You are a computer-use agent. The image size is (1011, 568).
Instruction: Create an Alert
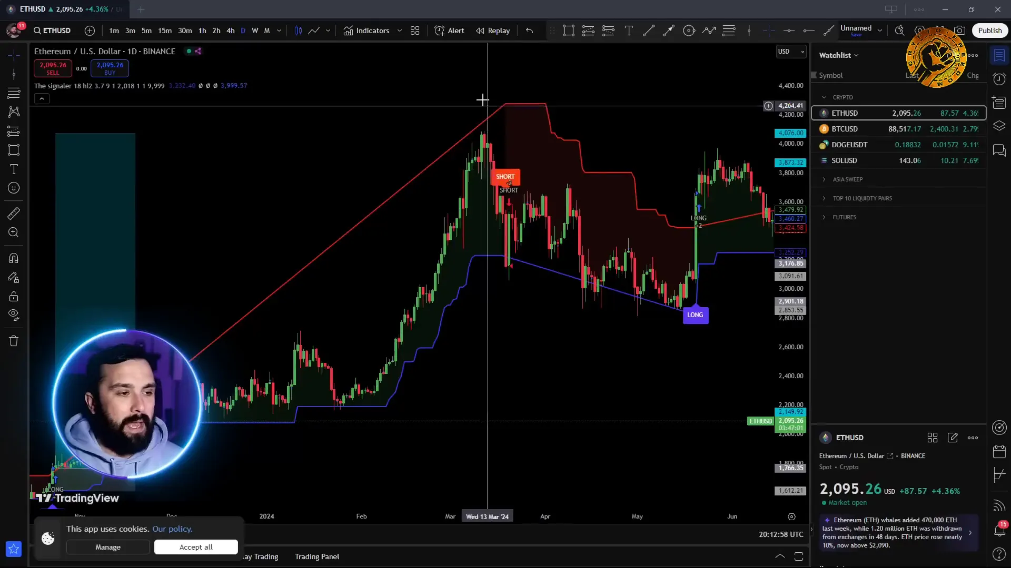pyautogui.click(x=449, y=31)
